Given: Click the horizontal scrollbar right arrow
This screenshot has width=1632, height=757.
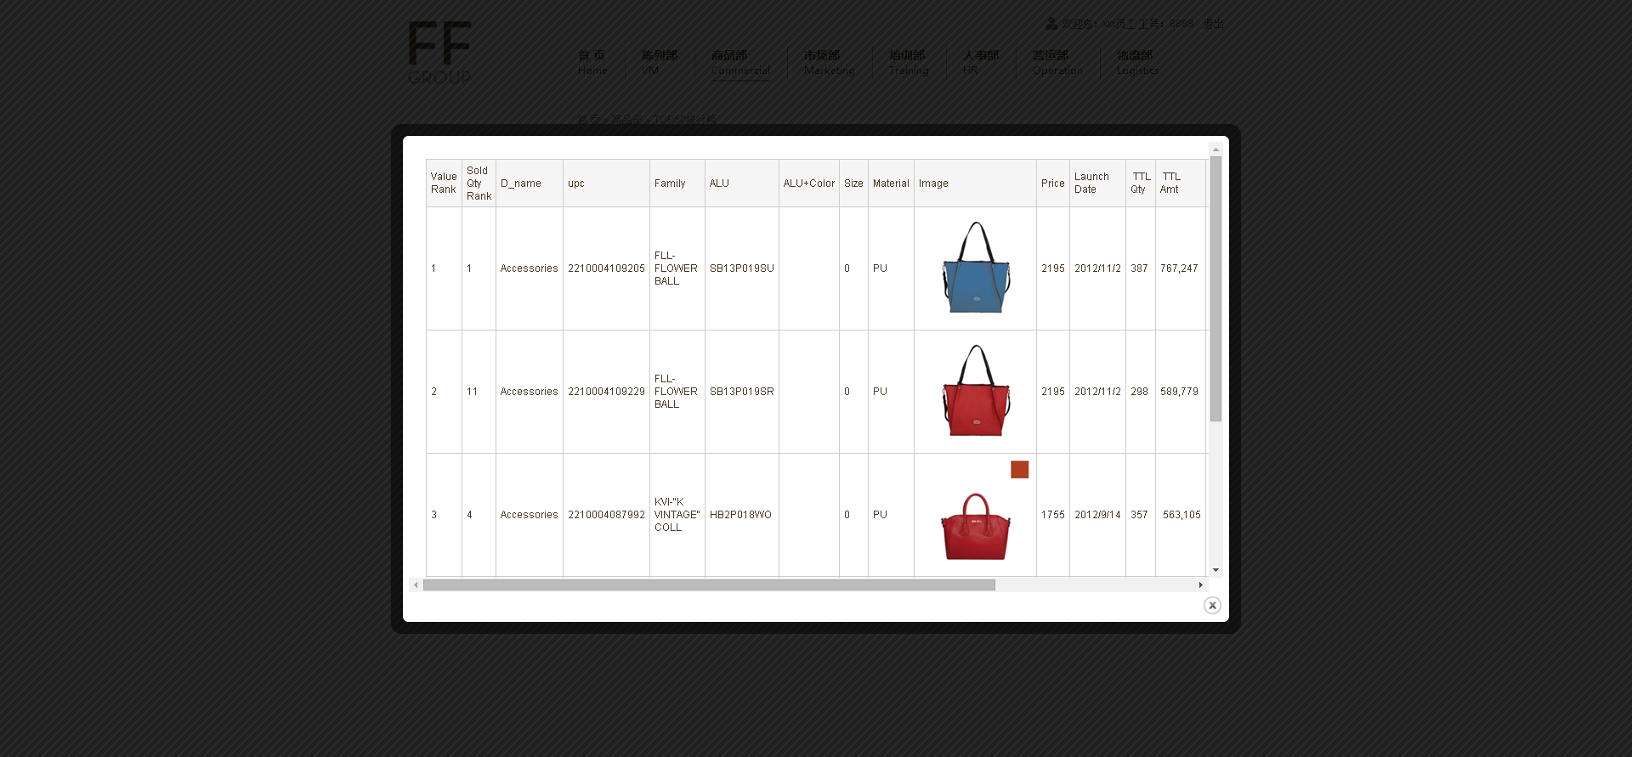Looking at the screenshot, I should click(1200, 585).
